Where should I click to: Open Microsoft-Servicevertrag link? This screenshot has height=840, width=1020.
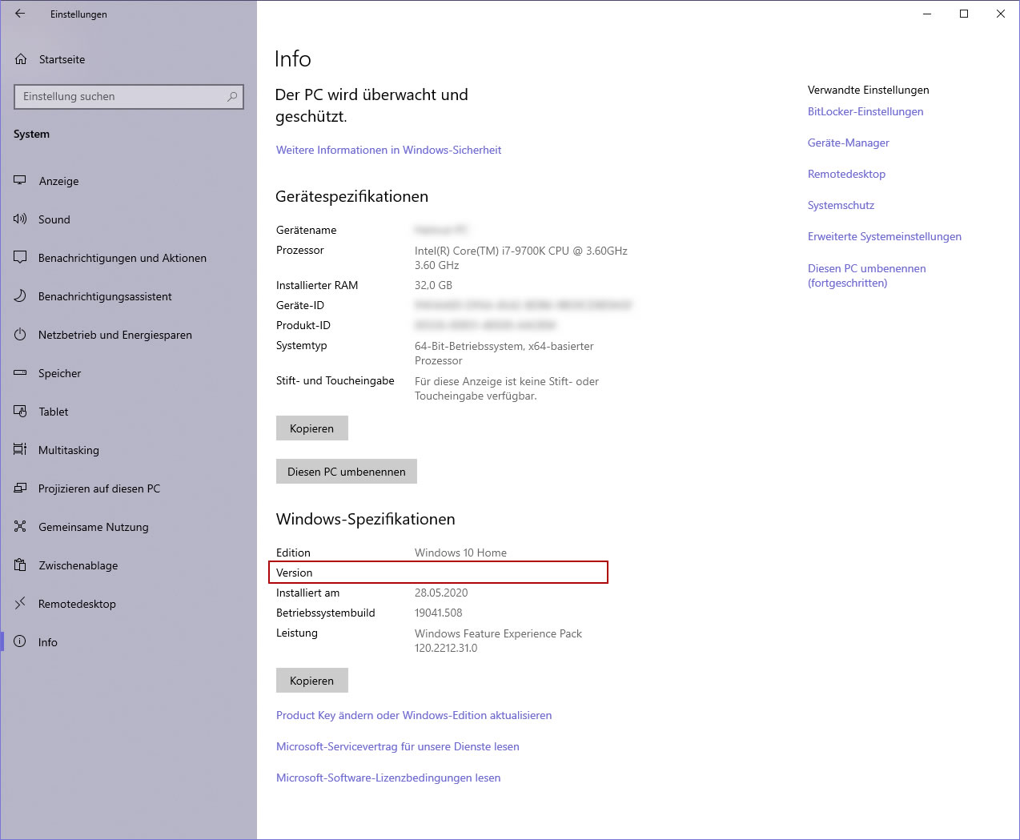(398, 746)
